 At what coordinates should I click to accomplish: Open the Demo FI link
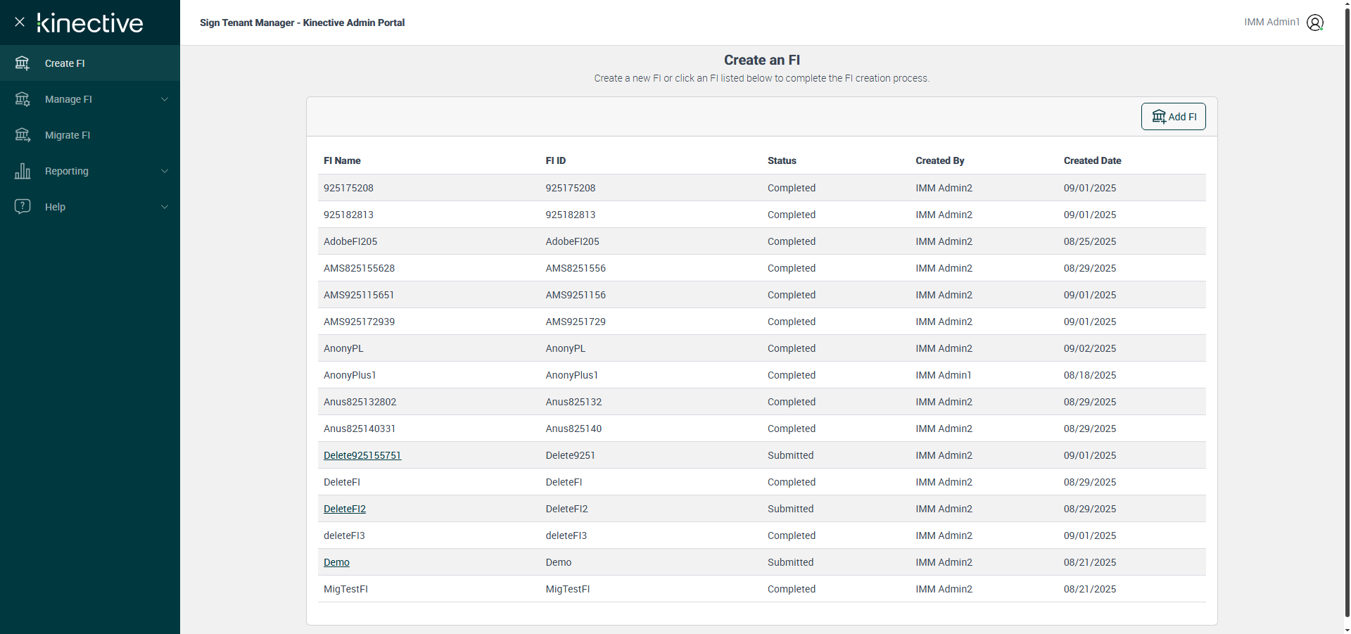pyautogui.click(x=336, y=562)
